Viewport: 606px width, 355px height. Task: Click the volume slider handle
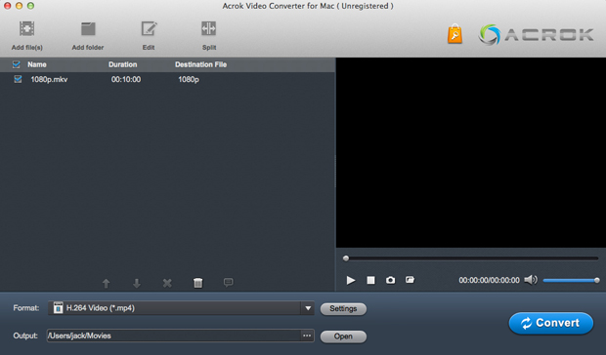click(597, 280)
